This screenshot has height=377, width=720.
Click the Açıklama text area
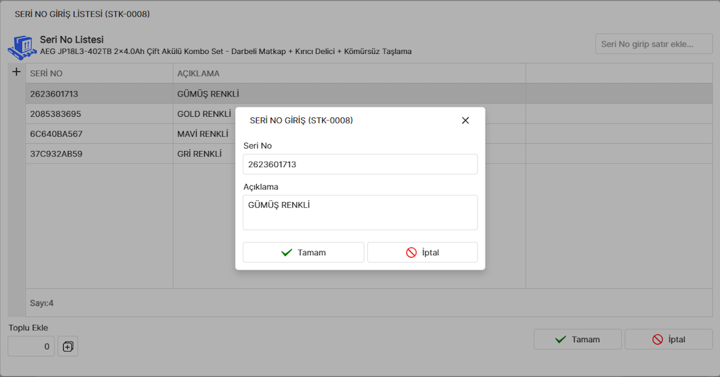click(360, 212)
